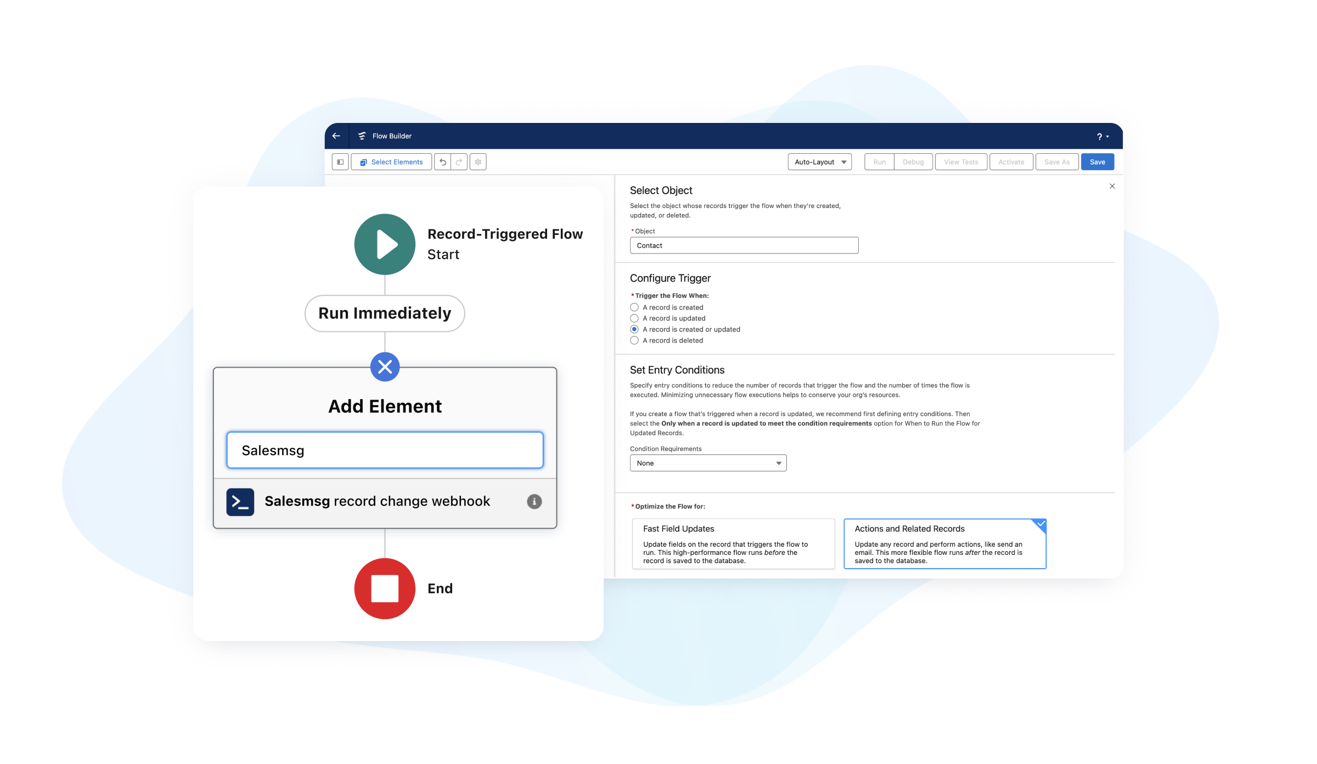Screen dimensions: 1317x764
Task: Open the Auto-Layout dropdown
Action: coord(820,162)
